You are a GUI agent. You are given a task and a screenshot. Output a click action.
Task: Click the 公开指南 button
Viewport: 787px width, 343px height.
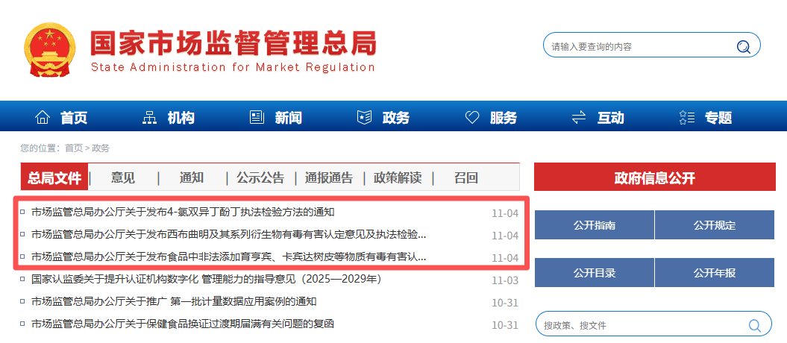click(594, 224)
